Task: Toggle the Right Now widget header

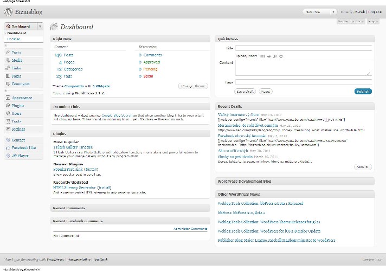Action: pos(130,39)
